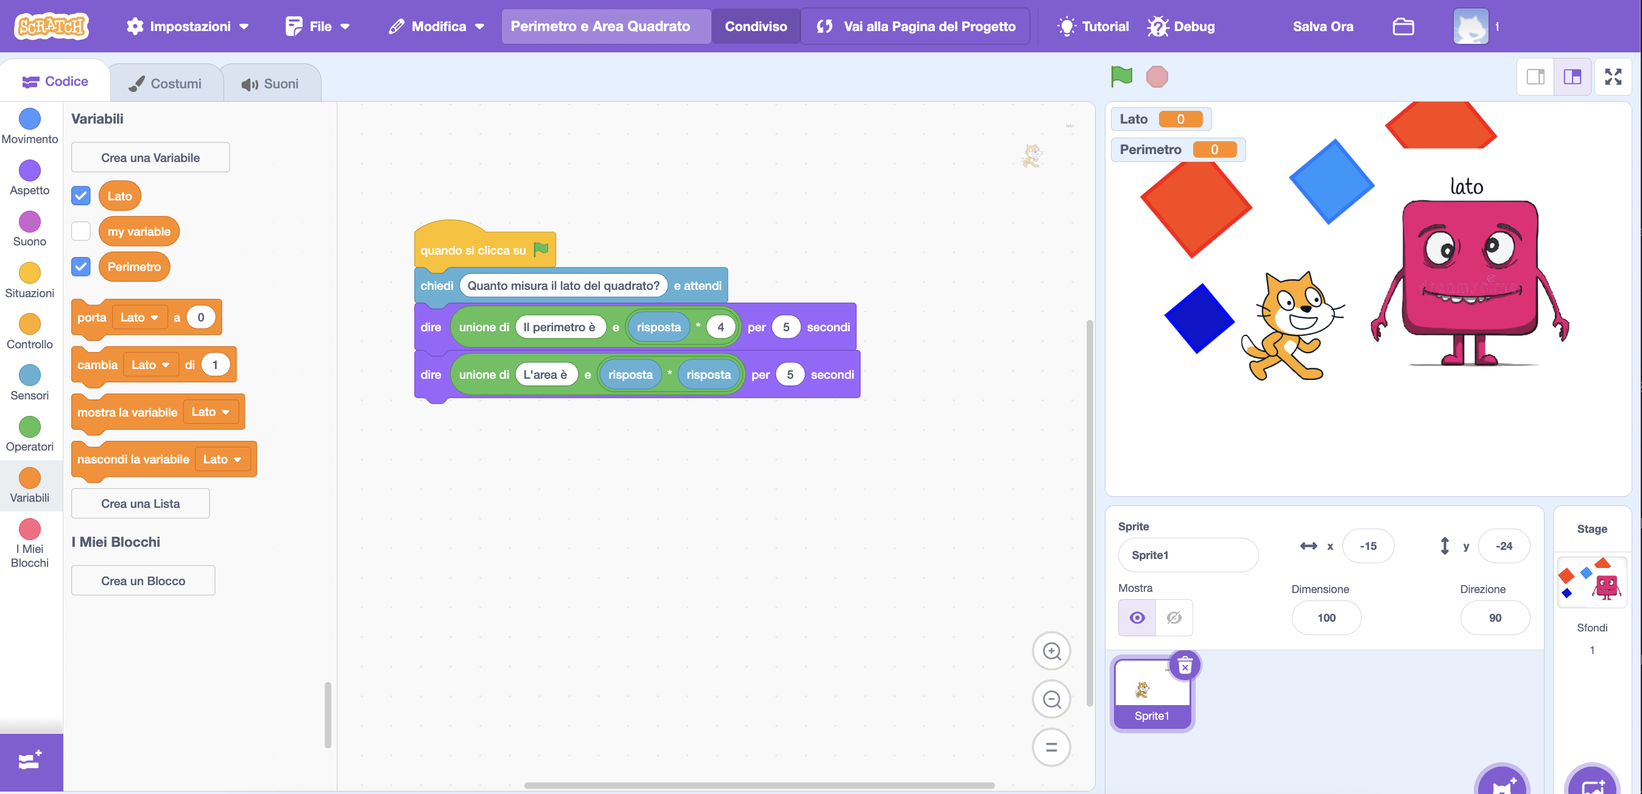Image resolution: width=1642 pixels, height=794 pixels.
Task: Switch to large stage layout
Action: click(x=1573, y=77)
